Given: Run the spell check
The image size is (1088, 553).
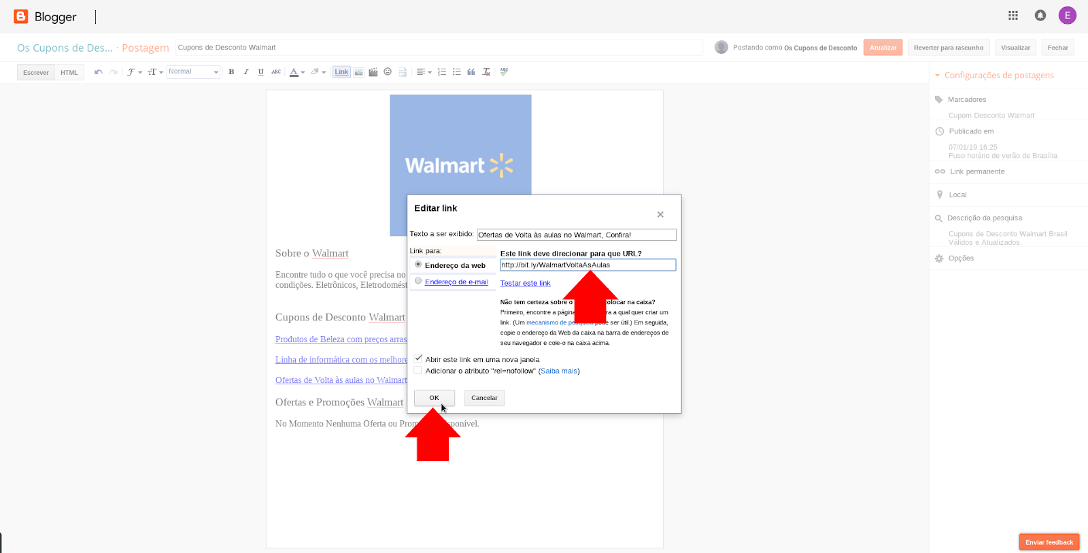Looking at the screenshot, I should point(504,72).
